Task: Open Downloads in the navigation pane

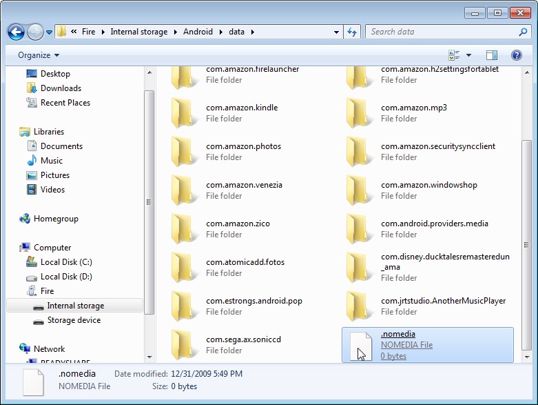Action: pos(61,88)
